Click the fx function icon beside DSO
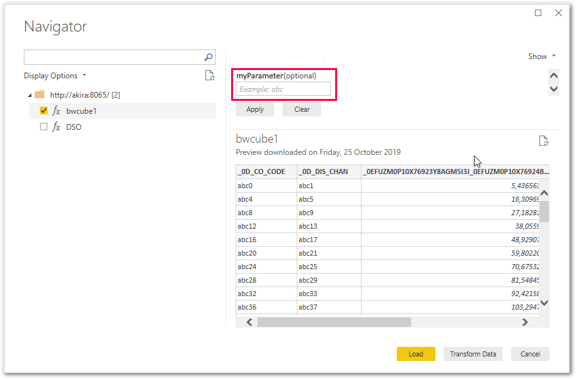The image size is (576, 379). click(x=57, y=127)
